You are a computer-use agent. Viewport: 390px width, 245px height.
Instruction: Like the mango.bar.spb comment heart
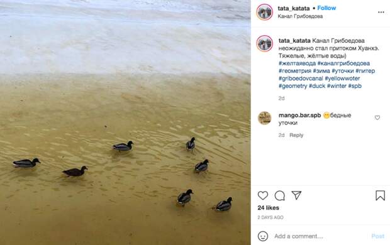[x=377, y=117]
